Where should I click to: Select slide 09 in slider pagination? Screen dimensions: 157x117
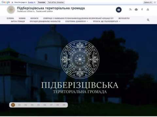coord(64,105)
